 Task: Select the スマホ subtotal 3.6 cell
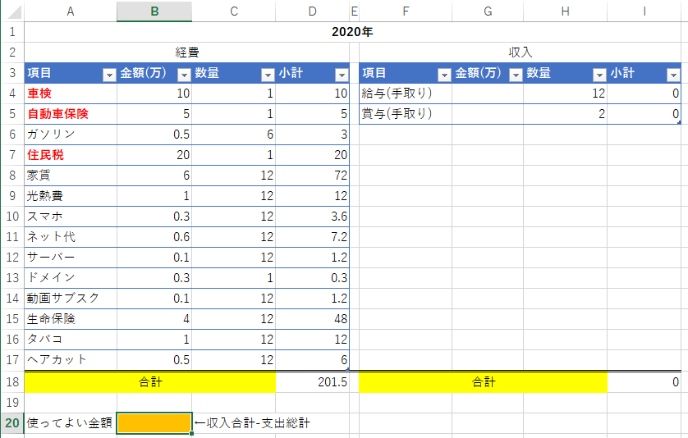coord(313,217)
